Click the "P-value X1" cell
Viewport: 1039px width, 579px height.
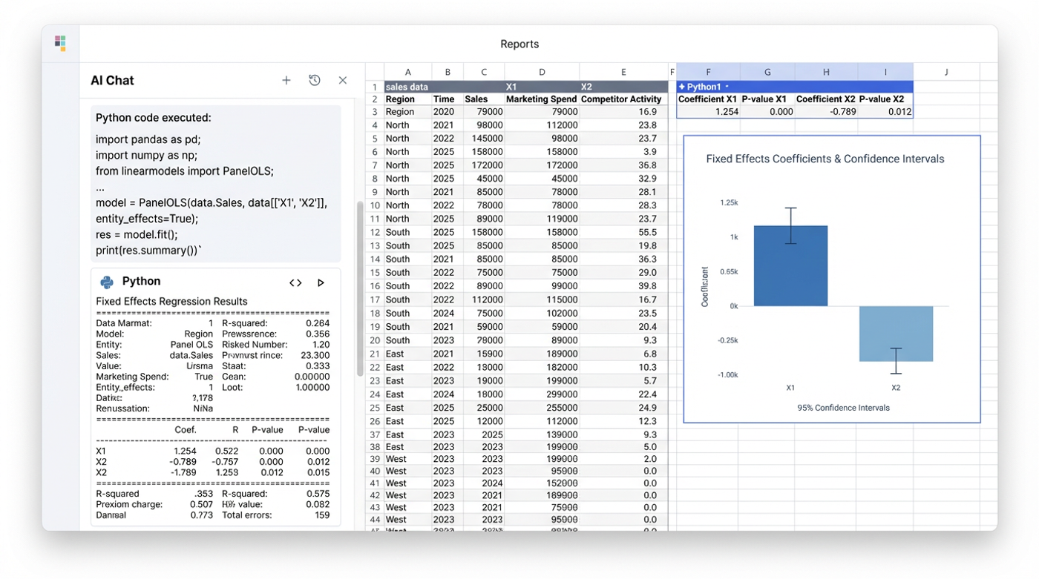point(767,99)
